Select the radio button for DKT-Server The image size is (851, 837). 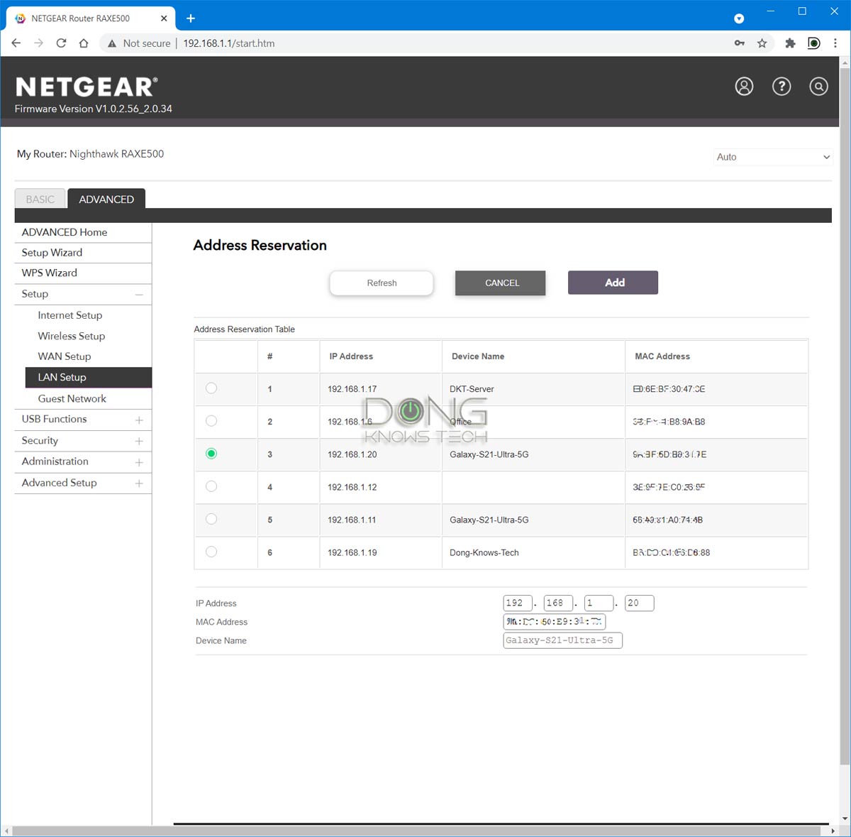[x=211, y=388]
